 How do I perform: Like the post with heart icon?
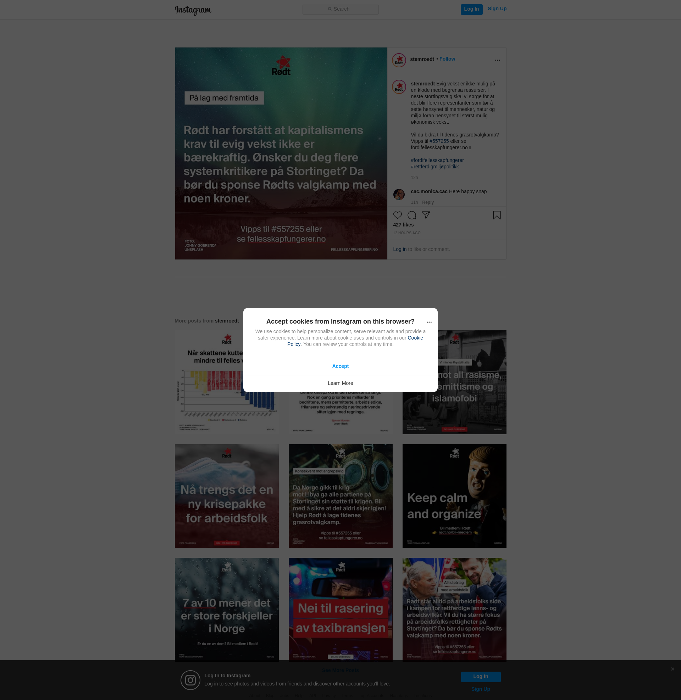(x=397, y=215)
